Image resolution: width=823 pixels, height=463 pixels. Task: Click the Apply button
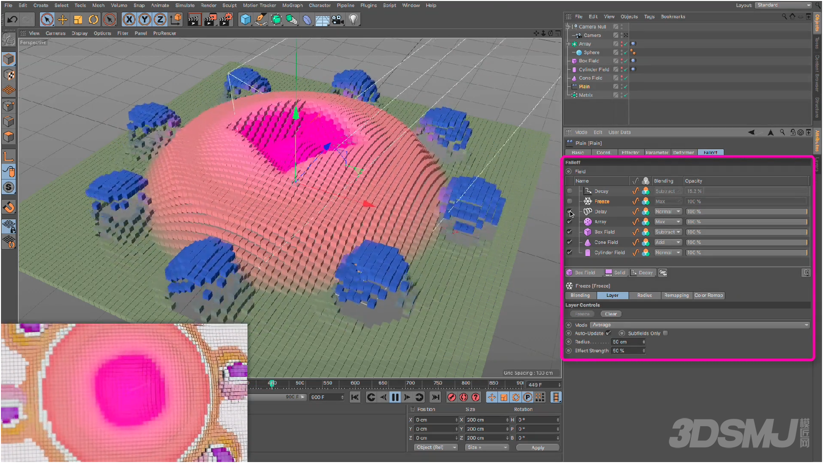pos(538,447)
